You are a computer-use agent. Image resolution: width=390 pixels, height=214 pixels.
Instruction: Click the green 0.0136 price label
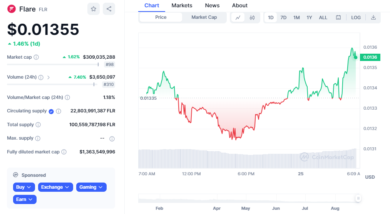[370, 57]
